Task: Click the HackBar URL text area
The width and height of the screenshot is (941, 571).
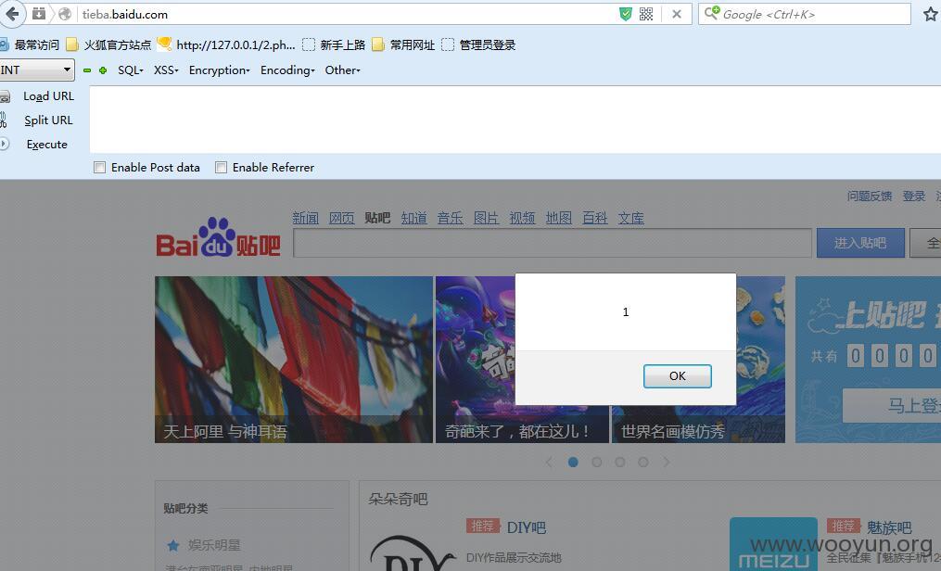Action: point(515,120)
